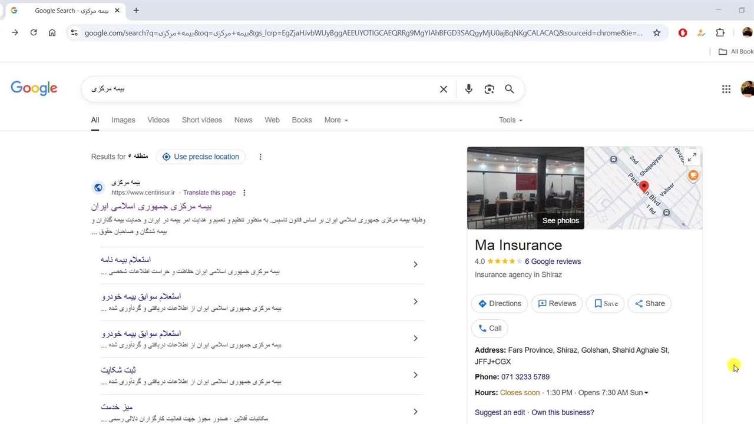Reload the current page

[34, 33]
